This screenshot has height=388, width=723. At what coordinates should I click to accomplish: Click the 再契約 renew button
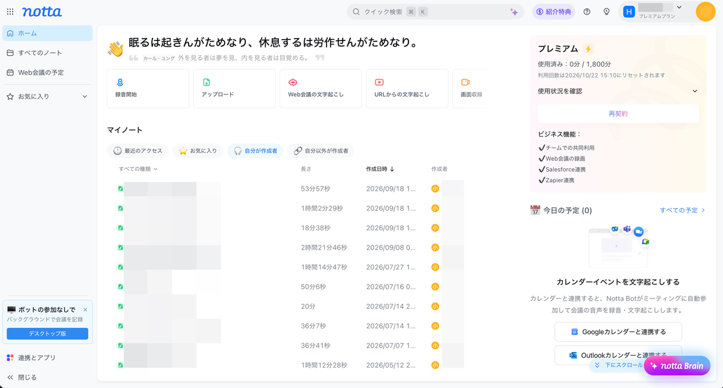coord(618,114)
